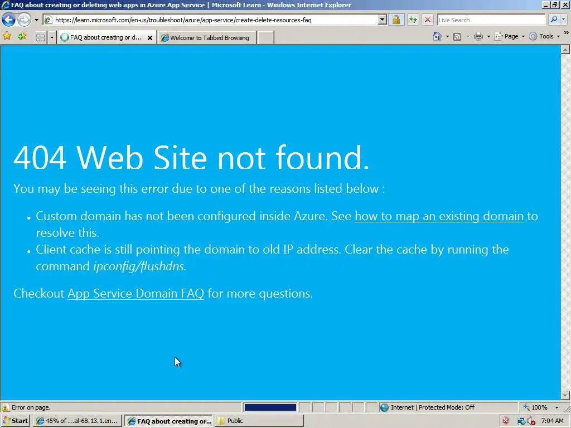Click the Stop loading X icon
The height and width of the screenshot is (428, 571).
click(x=428, y=20)
